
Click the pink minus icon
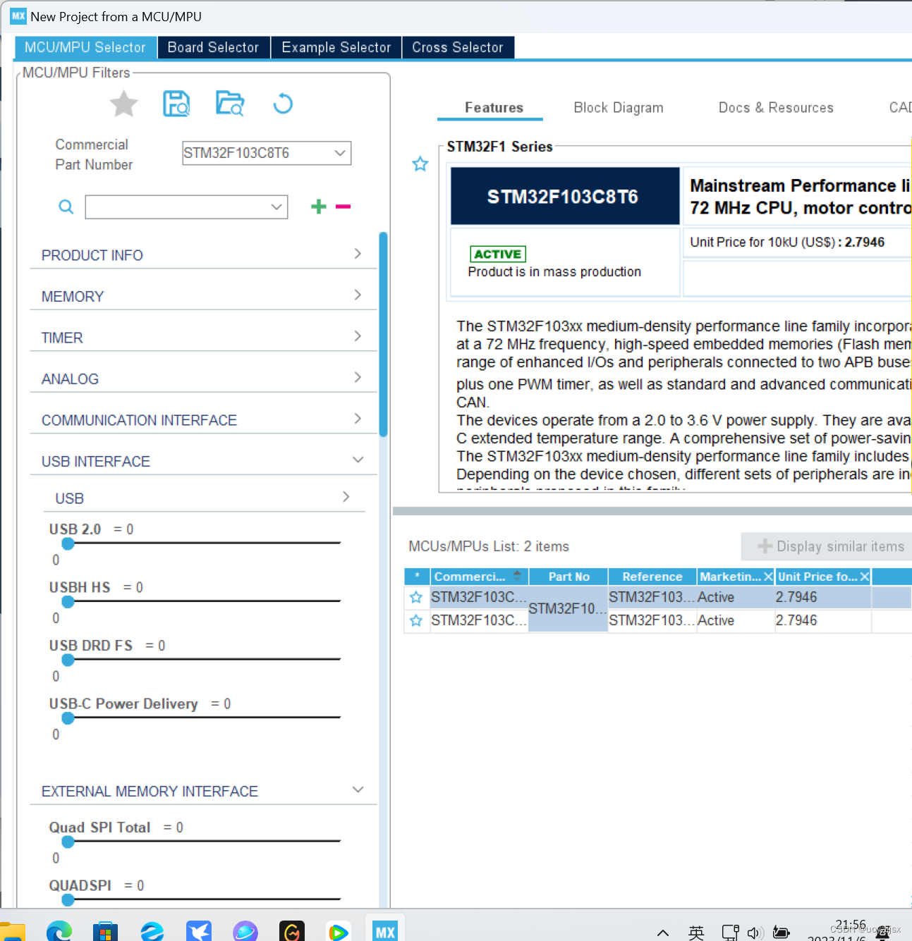pyautogui.click(x=343, y=207)
